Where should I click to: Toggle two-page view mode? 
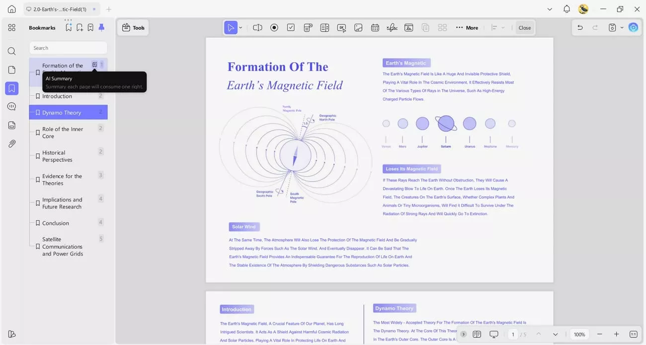(x=477, y=334)
